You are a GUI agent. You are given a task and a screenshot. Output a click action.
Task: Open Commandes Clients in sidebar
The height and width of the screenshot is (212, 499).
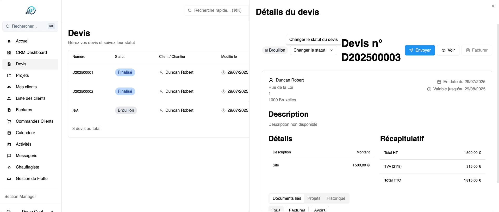30,121
